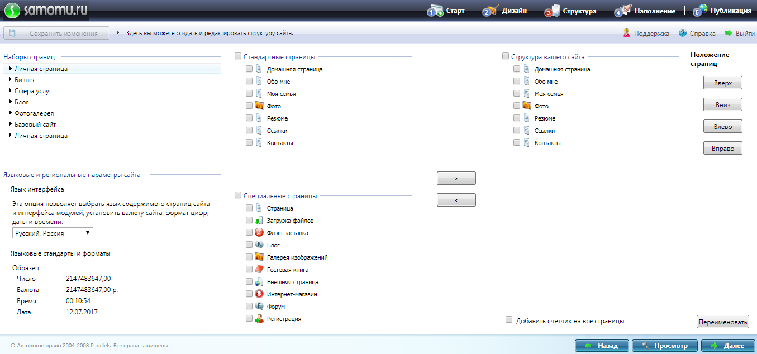Go to the Публикация step
This screenshot has height=354, width=757.
click(731, 11)
